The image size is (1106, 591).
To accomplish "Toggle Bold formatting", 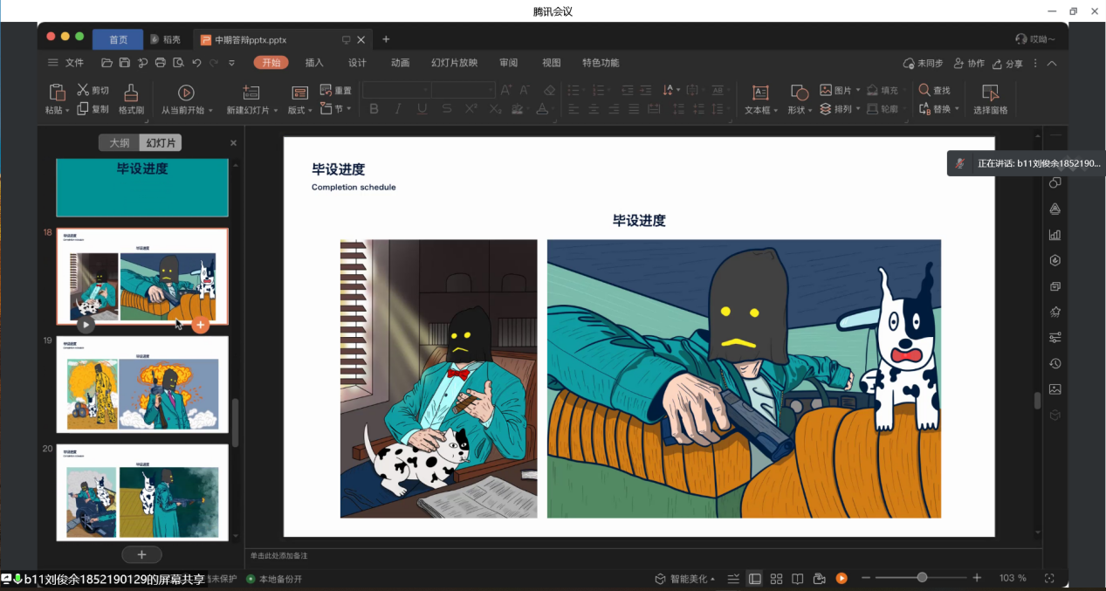I will (374, 109).
